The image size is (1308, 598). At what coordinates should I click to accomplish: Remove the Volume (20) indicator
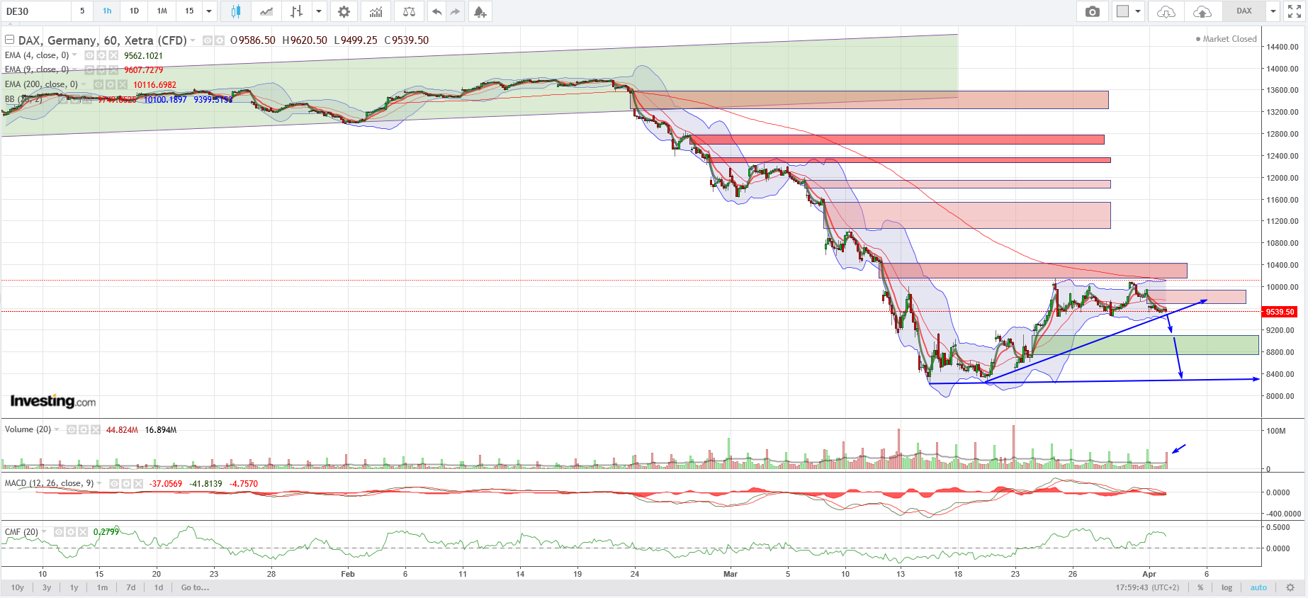(x=96, y=429)
